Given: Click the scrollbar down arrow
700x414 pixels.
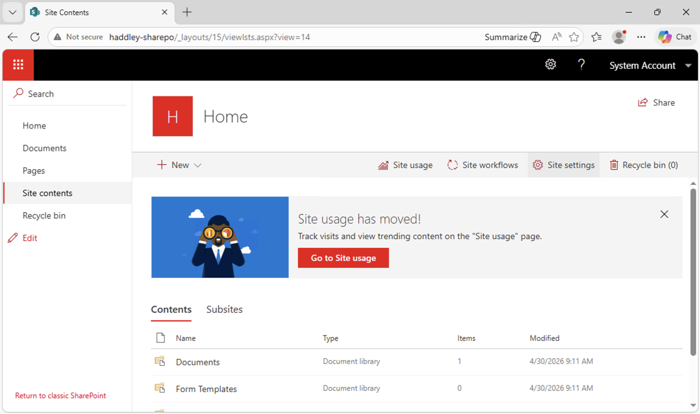Looking at the screenshot, I should point(693,405).
